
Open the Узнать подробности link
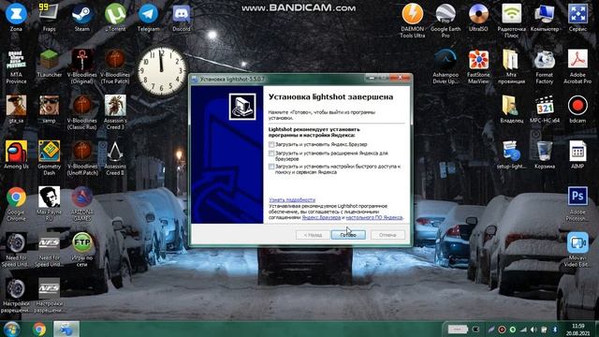[292, 199]
